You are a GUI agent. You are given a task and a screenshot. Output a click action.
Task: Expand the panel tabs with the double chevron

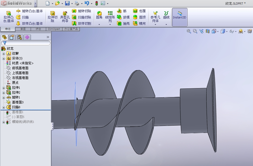48,37
